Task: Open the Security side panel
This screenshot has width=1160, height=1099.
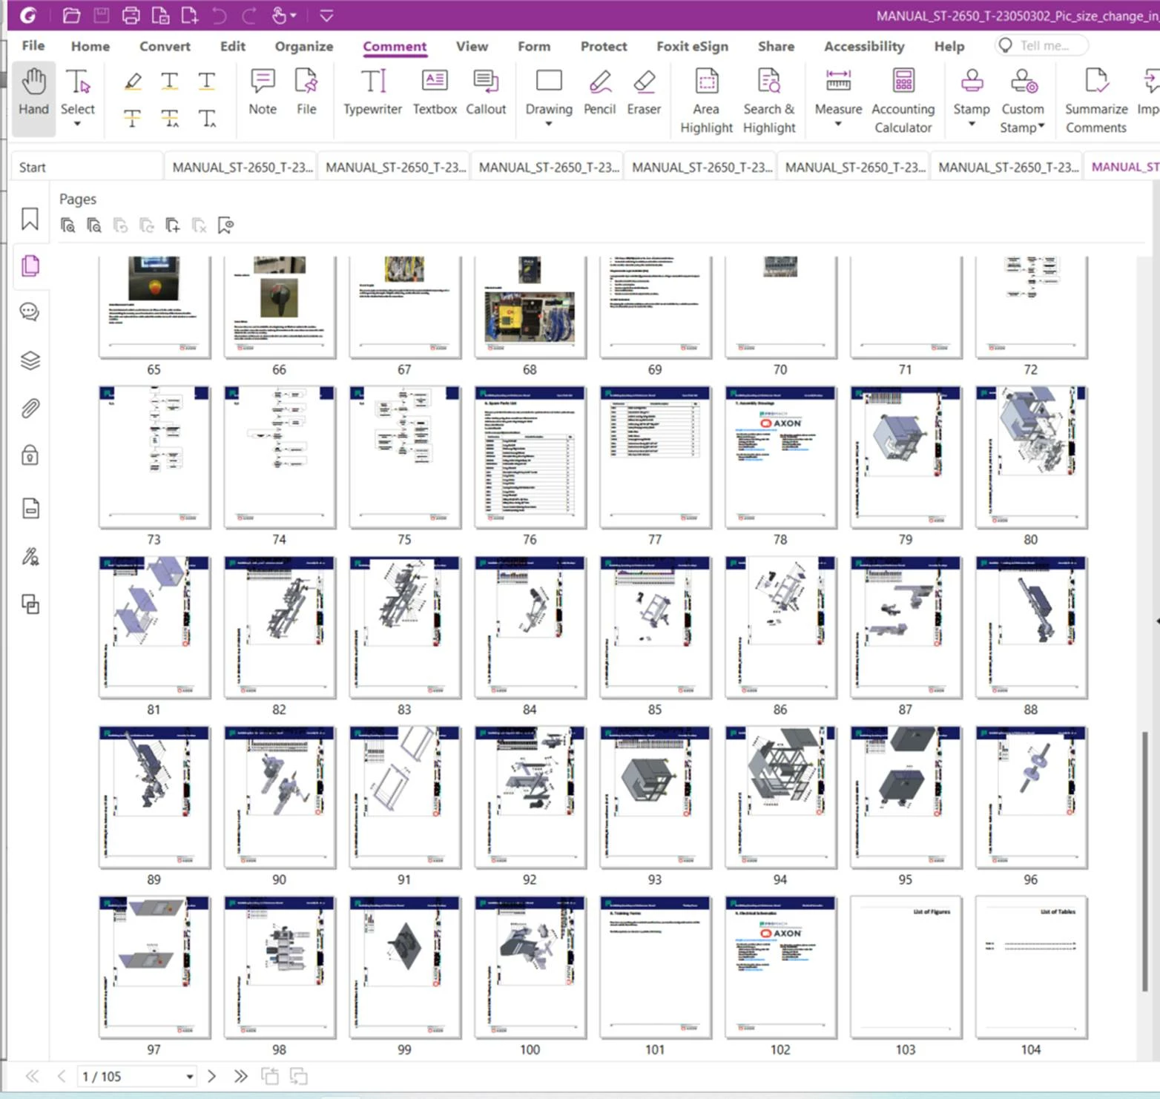Action: coord(30,455)
